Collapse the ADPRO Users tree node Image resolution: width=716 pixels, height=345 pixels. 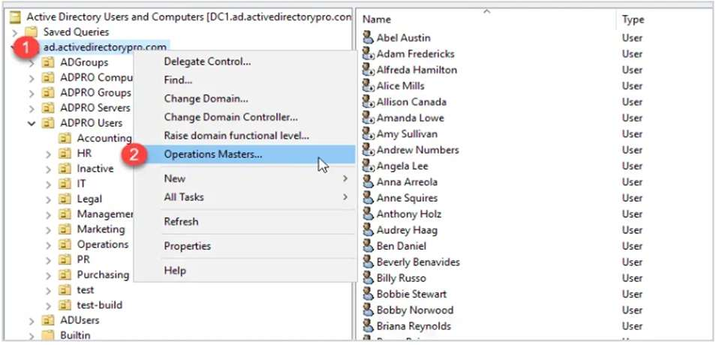click(x=32, y=123)
